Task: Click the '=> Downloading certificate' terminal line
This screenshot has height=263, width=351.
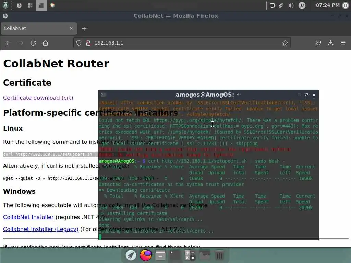Action: [134, 190]
